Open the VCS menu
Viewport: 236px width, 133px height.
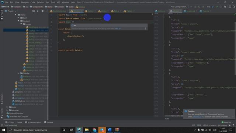(59, 3)
